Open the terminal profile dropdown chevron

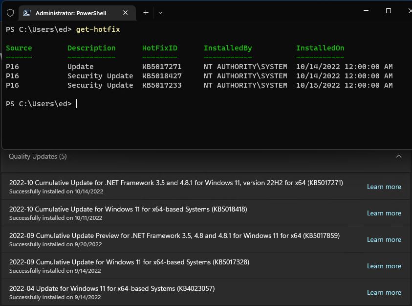(160, 12)
